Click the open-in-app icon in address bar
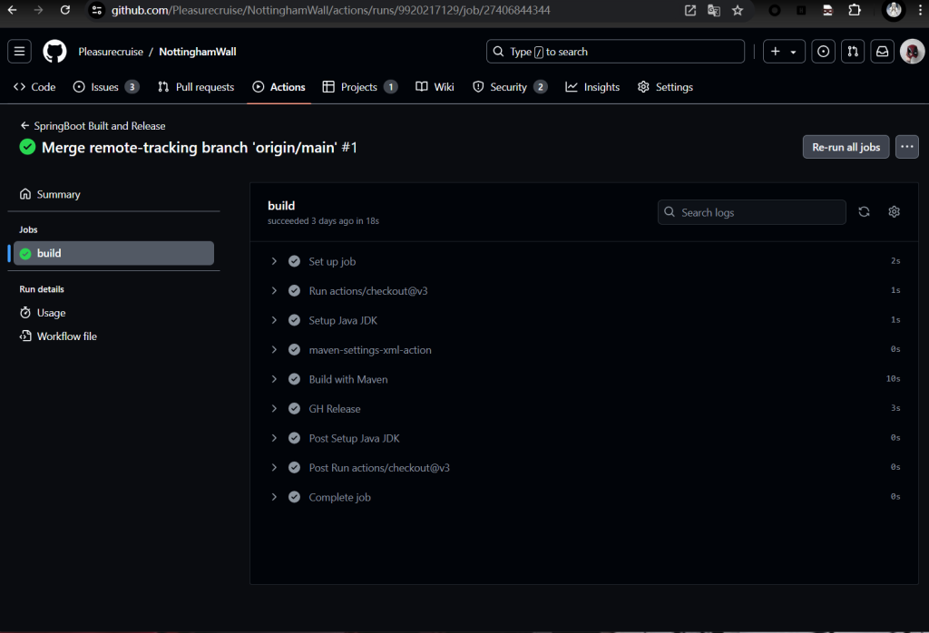This screenshot has height=633, width=929. (x=690, y=10)
